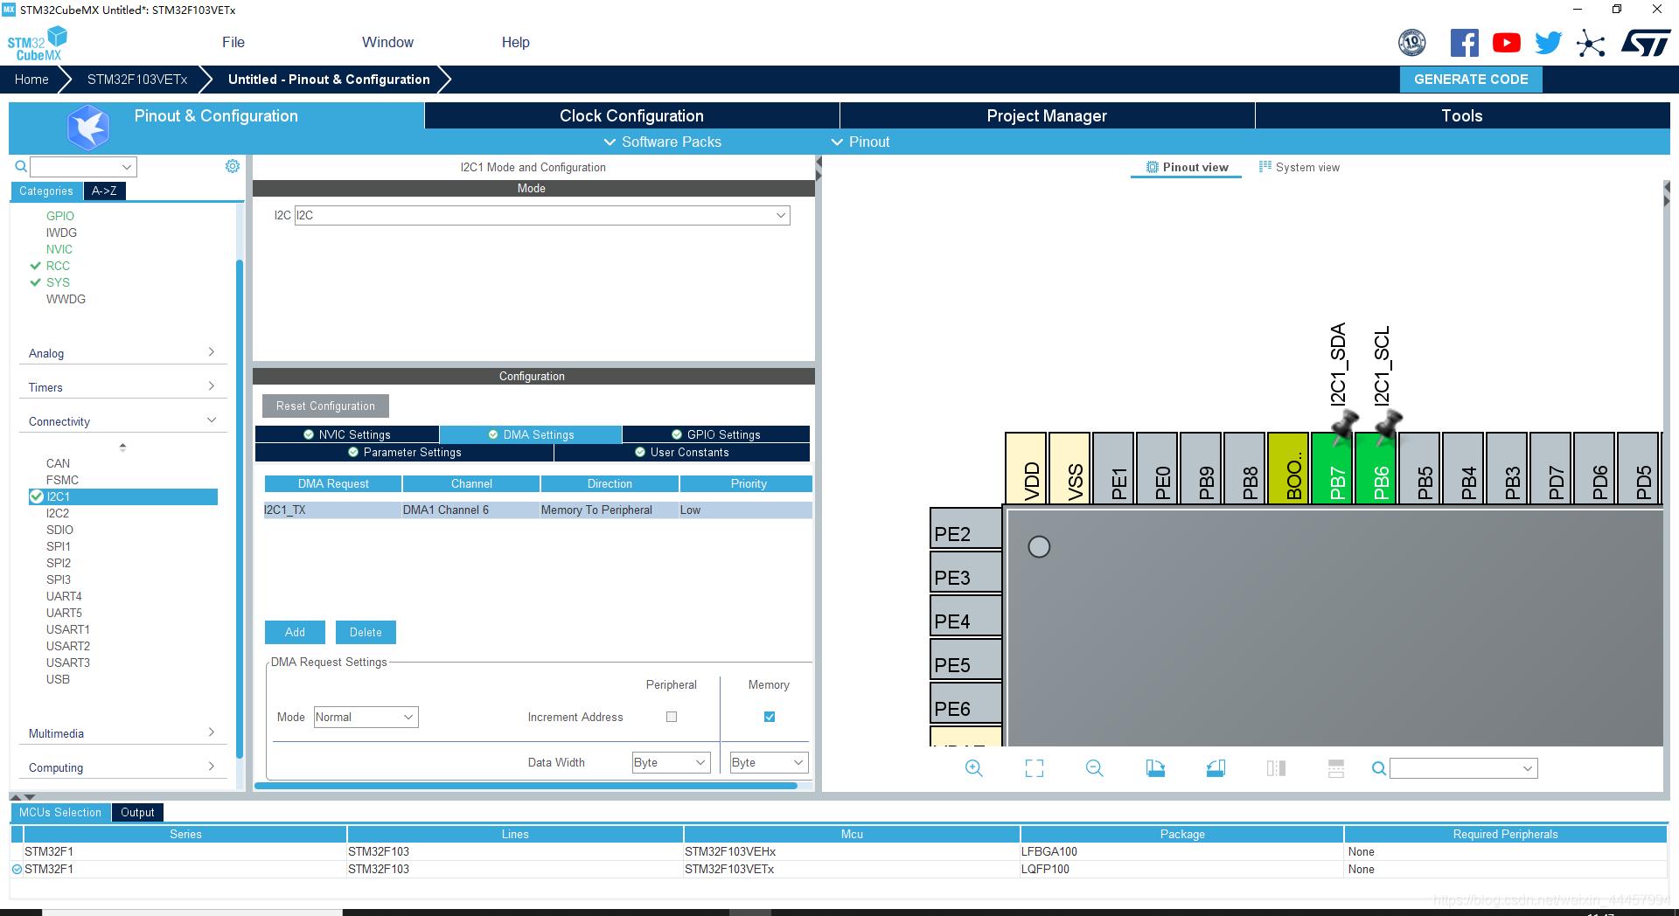Open ST YouTube channel icon
The image size is (1679, 916).
click(1506, 43)
